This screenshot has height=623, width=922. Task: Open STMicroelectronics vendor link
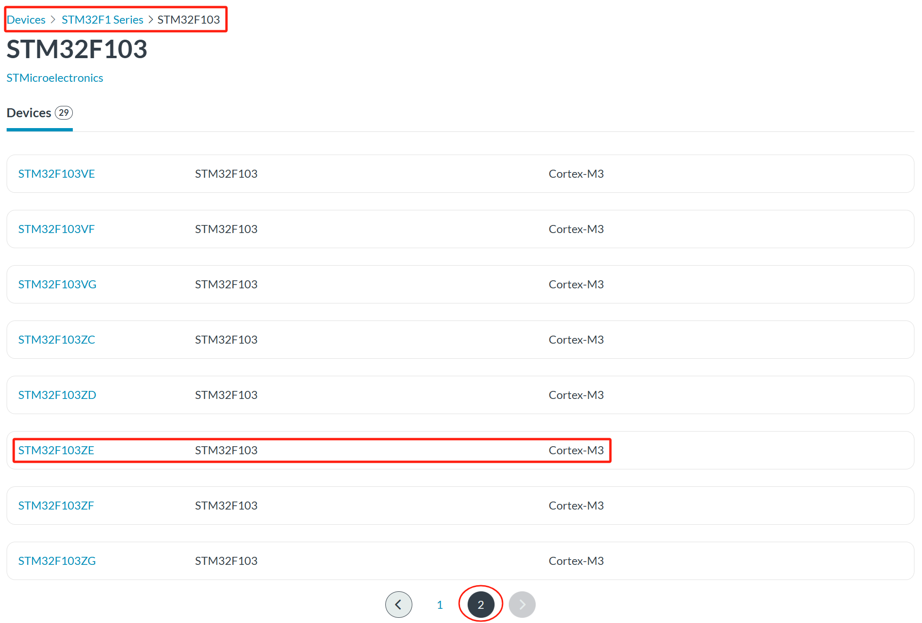coord(55,78)
